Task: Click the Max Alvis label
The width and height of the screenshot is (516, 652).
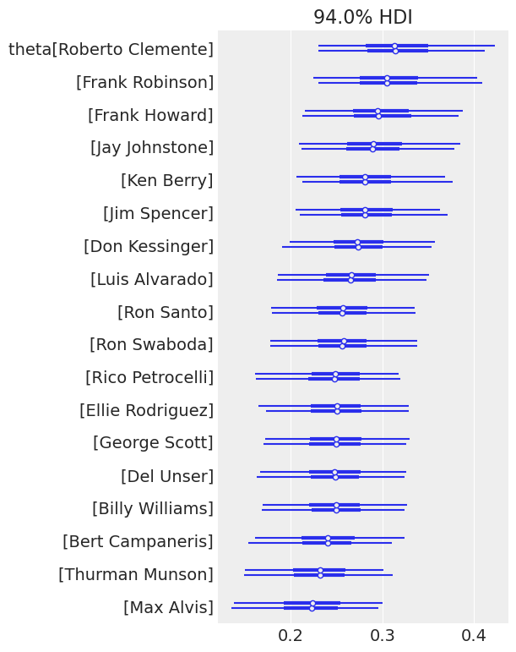Action: (168, 607)
